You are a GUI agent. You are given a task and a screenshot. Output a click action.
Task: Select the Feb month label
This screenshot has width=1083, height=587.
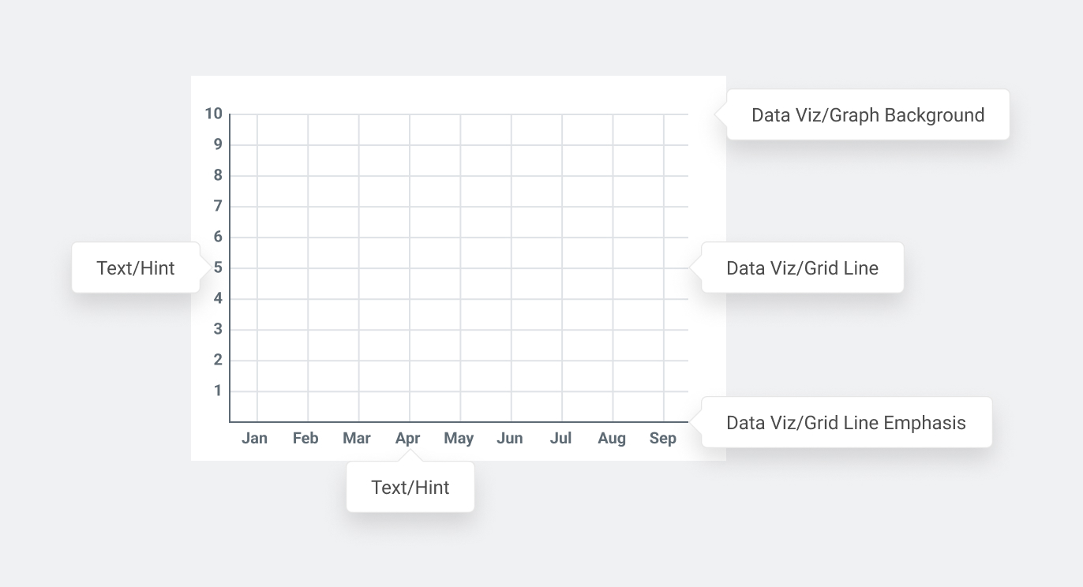(x=305, y=439)
